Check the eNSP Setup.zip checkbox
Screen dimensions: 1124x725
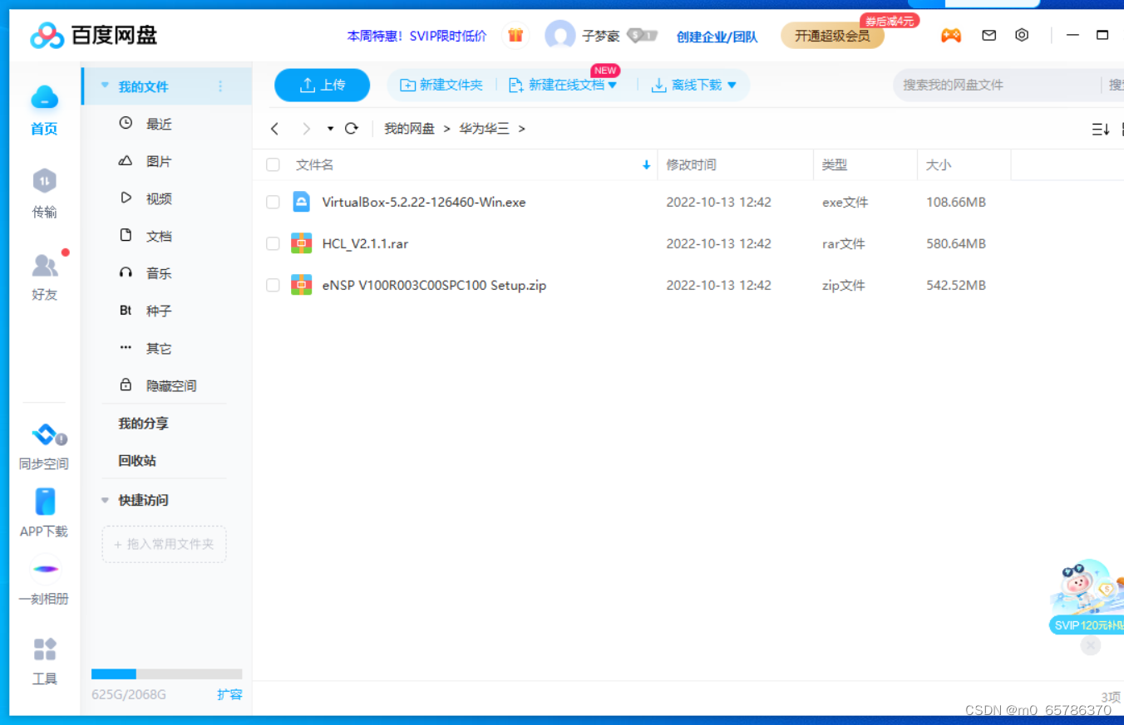click(x=273, y=285)
